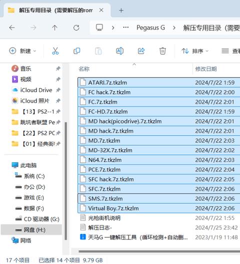This screenshot has width=240, height=264.
Task: Click the This PC monitor icon in address bar
Action: (99, 28)
